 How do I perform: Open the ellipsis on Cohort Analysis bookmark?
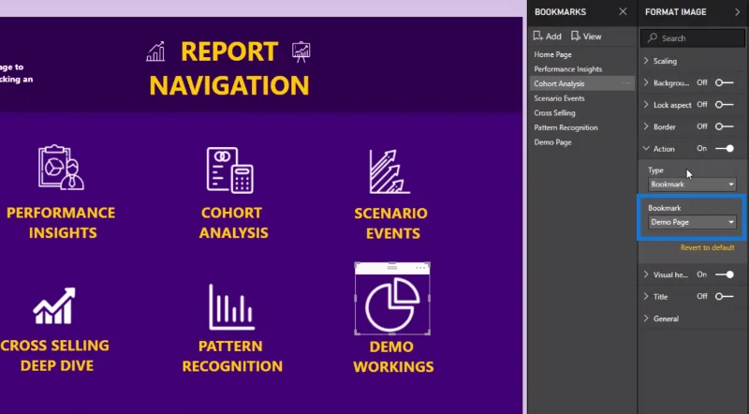click(626, 83)
